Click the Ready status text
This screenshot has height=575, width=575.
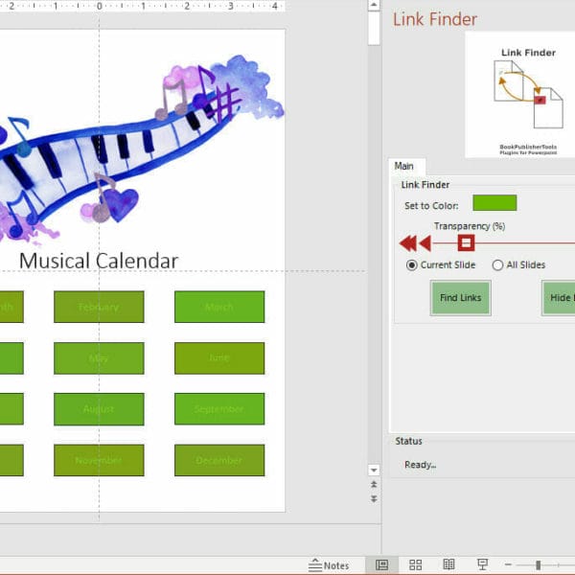[x=421, y=465]
